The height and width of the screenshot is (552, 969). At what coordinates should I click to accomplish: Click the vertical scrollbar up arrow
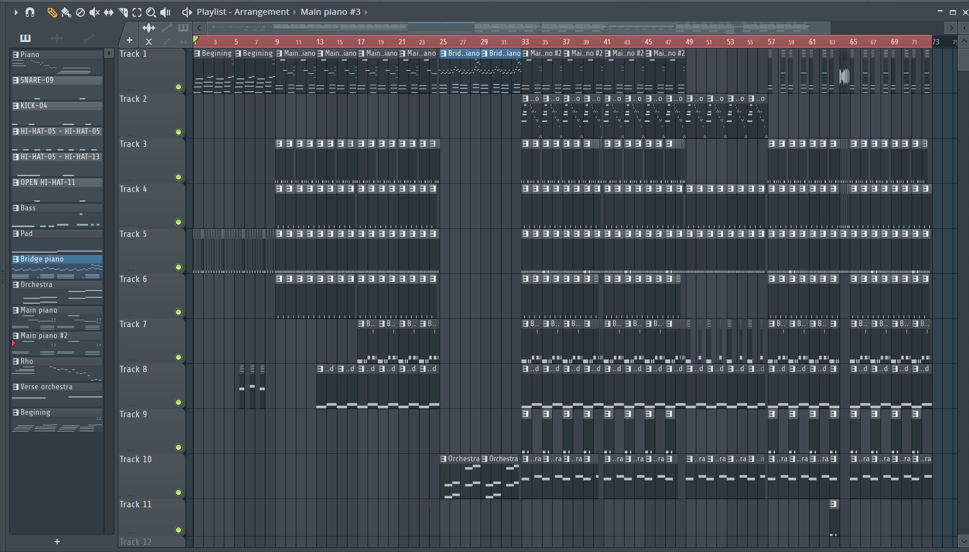[x=964, y=41]
